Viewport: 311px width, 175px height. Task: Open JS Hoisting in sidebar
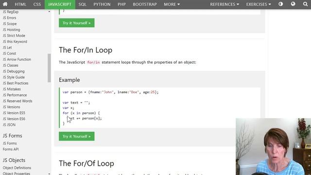click(x=11, y=30)
